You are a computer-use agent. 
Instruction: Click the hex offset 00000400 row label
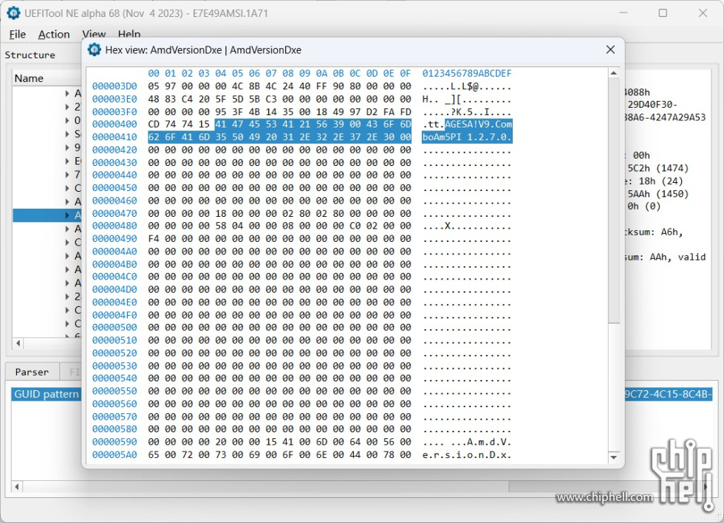pyautogui.click(x=115, y=124)
